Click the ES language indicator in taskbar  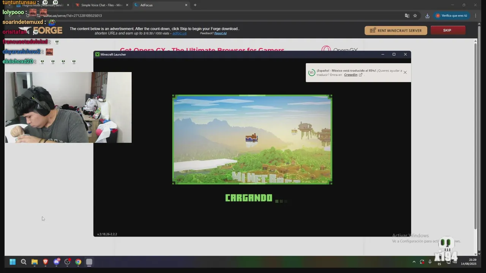[x=439, y=264]
